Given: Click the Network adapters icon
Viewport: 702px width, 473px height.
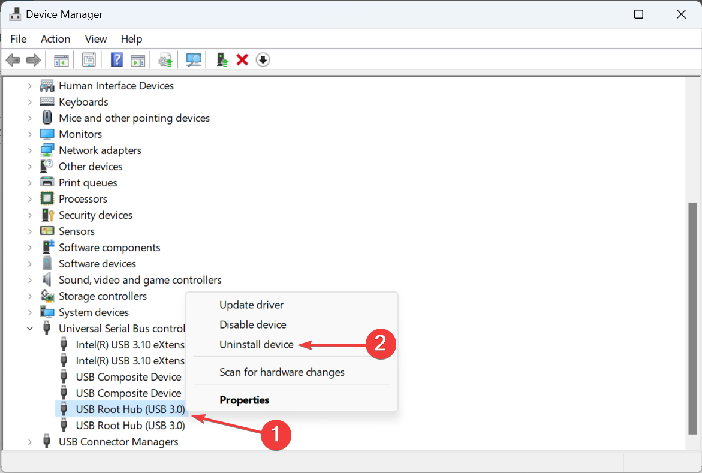Looking at the screenshot, I should click(x=47, y=150).
